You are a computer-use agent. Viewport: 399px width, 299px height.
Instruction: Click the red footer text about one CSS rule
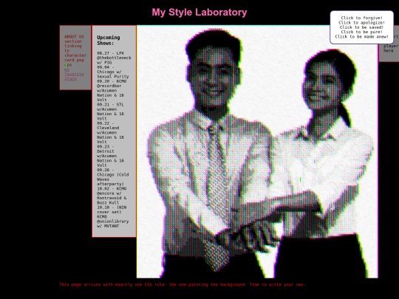pos(183,284)
